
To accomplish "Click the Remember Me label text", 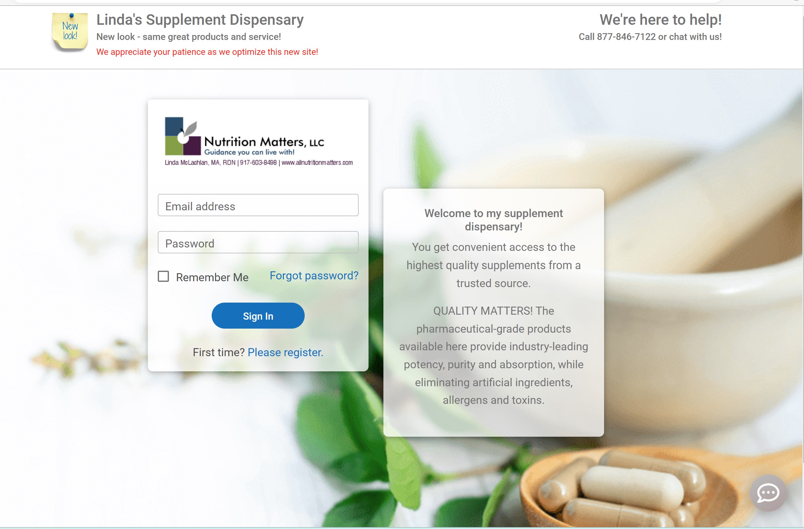I will pos(212,277).
